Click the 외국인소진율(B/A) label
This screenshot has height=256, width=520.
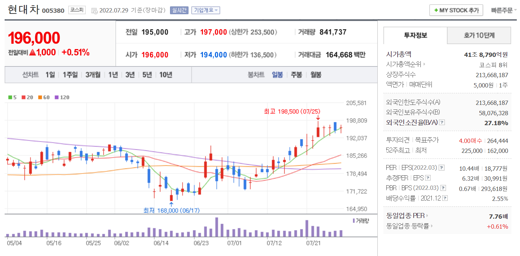[x=412, y=123]
